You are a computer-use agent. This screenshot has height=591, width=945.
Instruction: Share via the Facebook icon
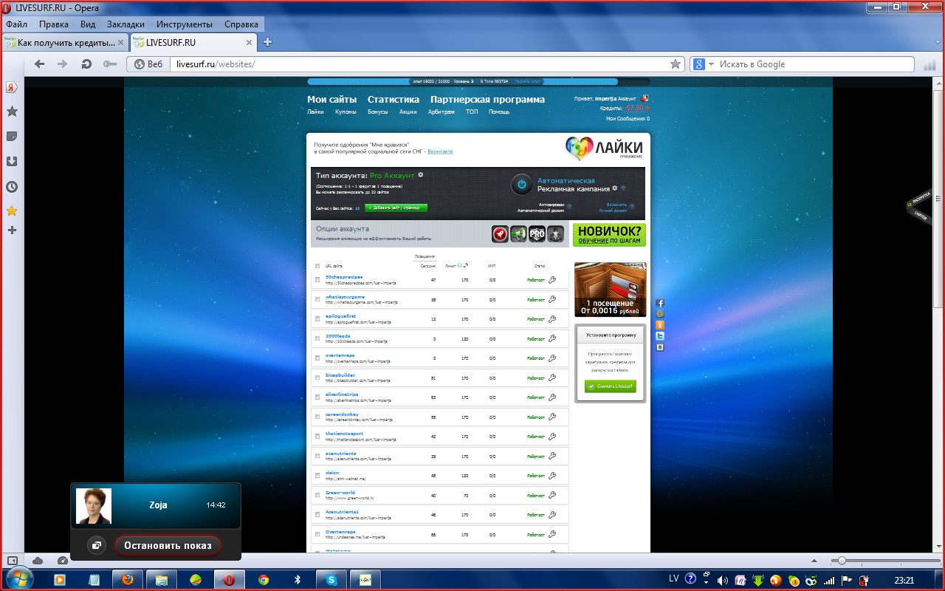660,303
